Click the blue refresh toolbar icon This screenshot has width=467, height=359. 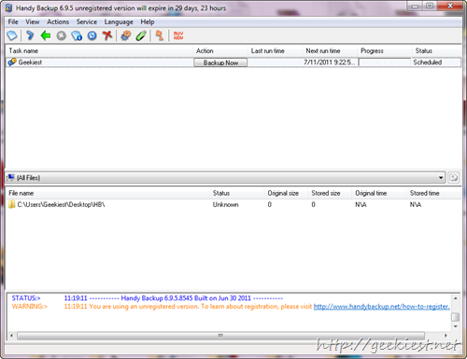point(92,35)
